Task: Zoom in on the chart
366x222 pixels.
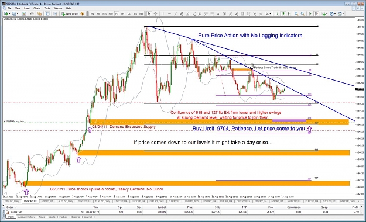Action: pyautogui.click(x=296, y=14)
